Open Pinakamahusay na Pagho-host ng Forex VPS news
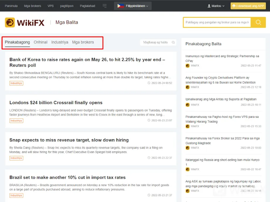 (222, 119)
